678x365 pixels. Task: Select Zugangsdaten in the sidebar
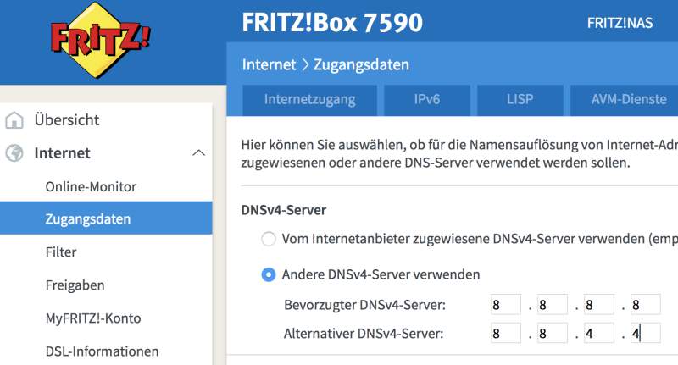88,219
